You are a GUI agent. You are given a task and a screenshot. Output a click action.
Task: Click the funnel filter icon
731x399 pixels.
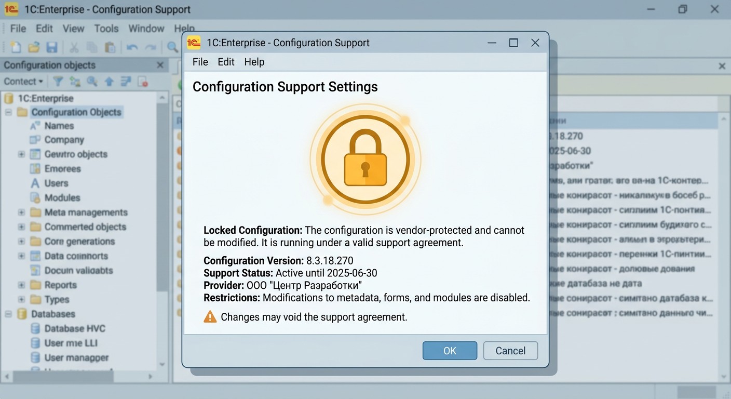58,82
